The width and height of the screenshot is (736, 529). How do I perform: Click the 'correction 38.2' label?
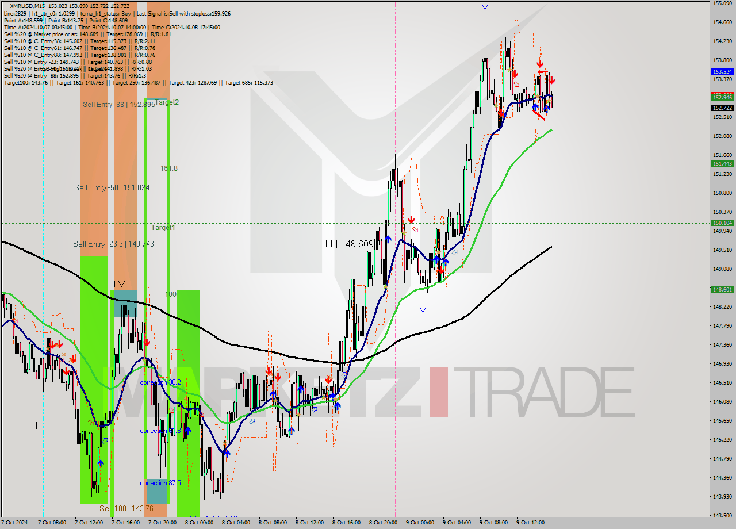pyautogui.click(x=160, y=382)
